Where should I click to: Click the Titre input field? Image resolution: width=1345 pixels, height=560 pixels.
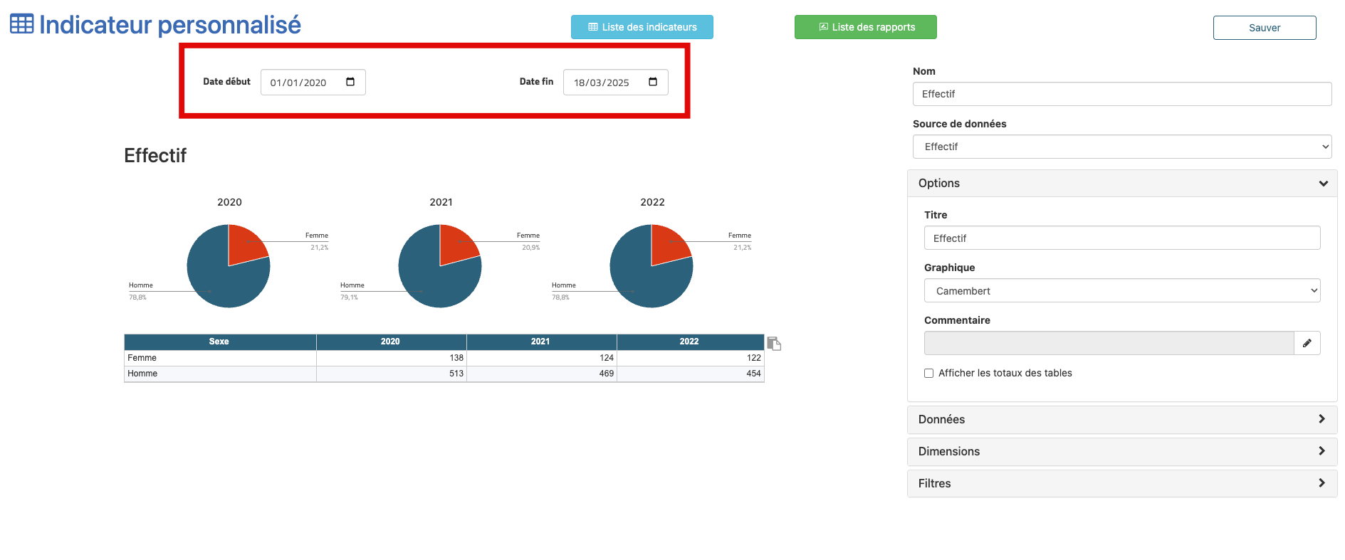pos(1122,238)
